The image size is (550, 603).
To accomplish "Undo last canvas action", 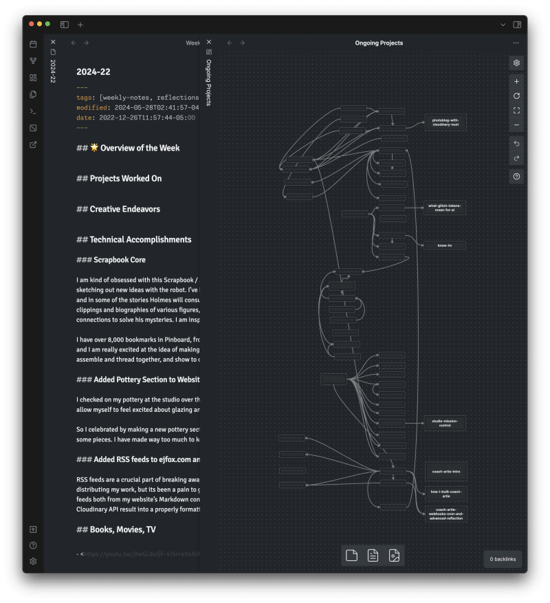I will click(516, 144).
